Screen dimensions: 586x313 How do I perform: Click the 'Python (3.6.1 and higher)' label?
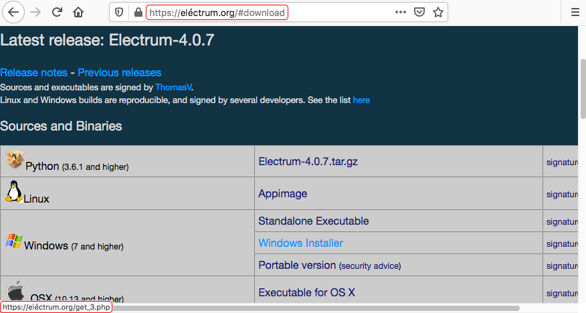[x=77, y=167]
